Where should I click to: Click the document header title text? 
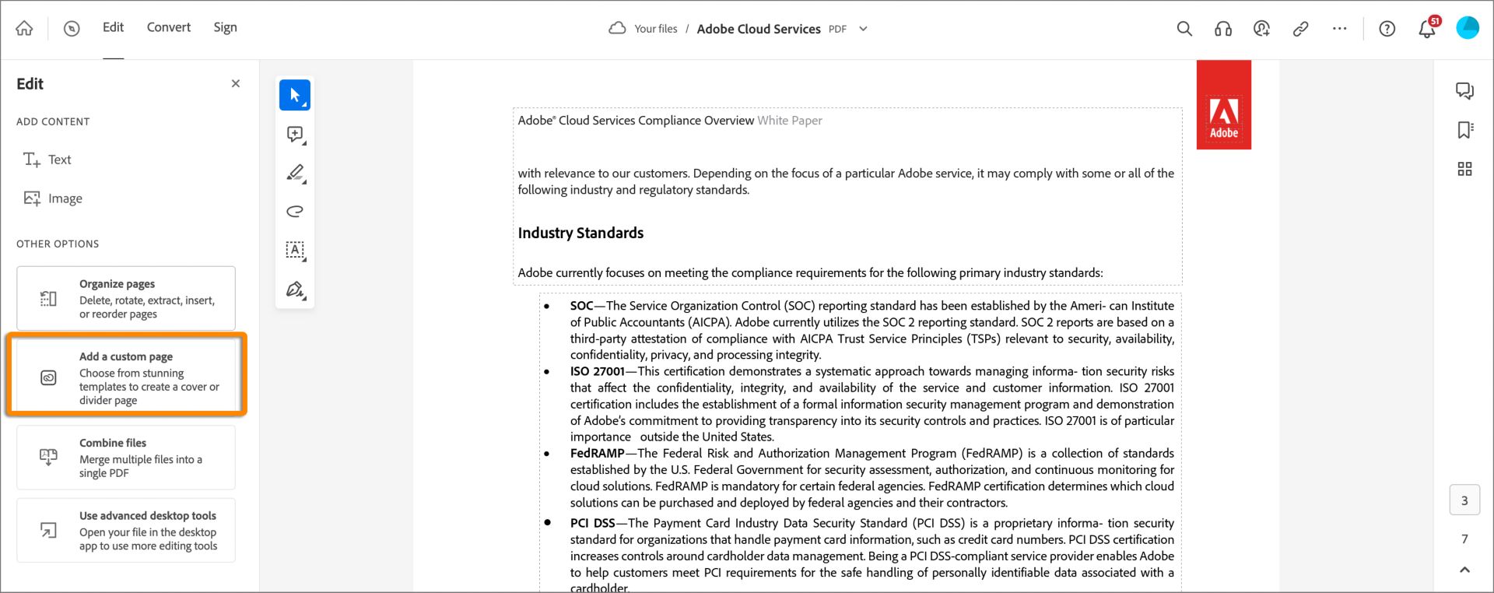pyautogui.click(x=670, y=121)
